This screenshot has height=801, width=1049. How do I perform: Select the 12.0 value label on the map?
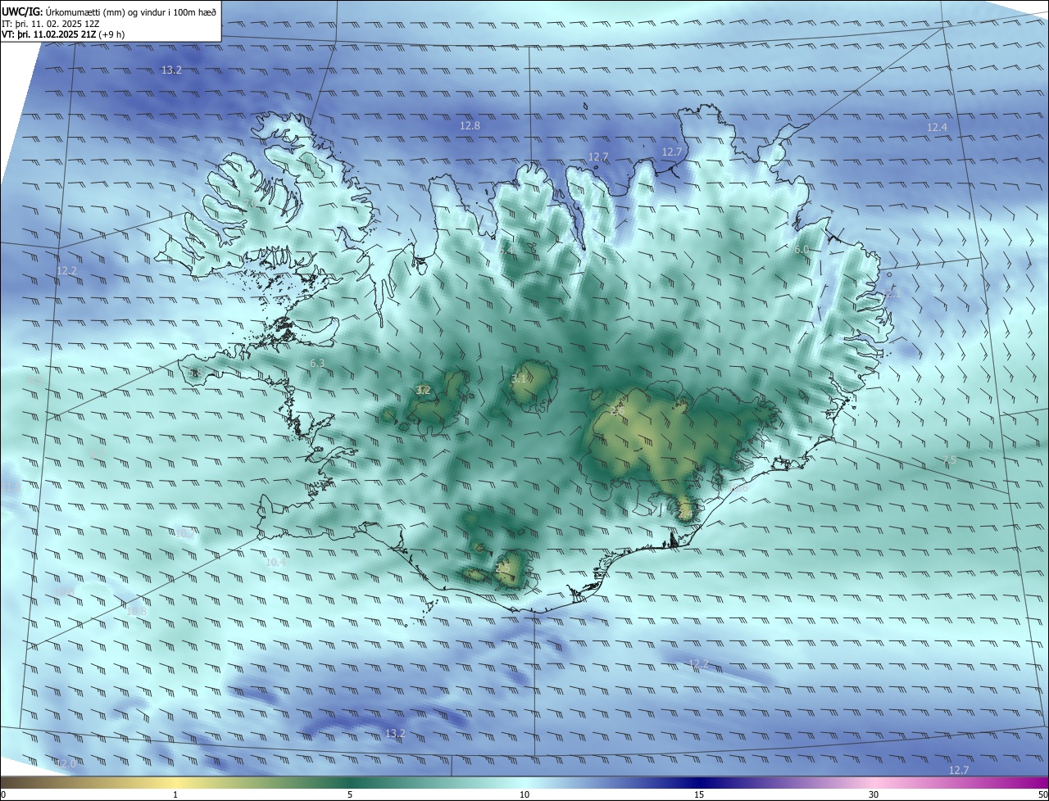point(66,763)
